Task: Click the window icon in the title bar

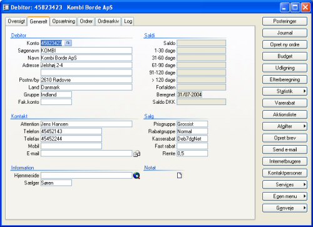Action: point(6,8)
